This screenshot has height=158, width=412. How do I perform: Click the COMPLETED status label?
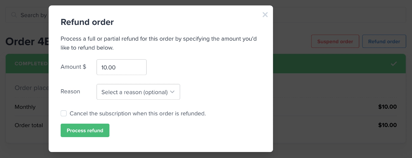pyautogui.click(x=31, y=64)
